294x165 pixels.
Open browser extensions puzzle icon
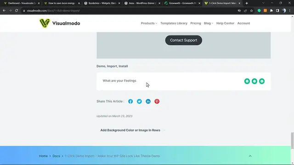[x=271, y=11]
